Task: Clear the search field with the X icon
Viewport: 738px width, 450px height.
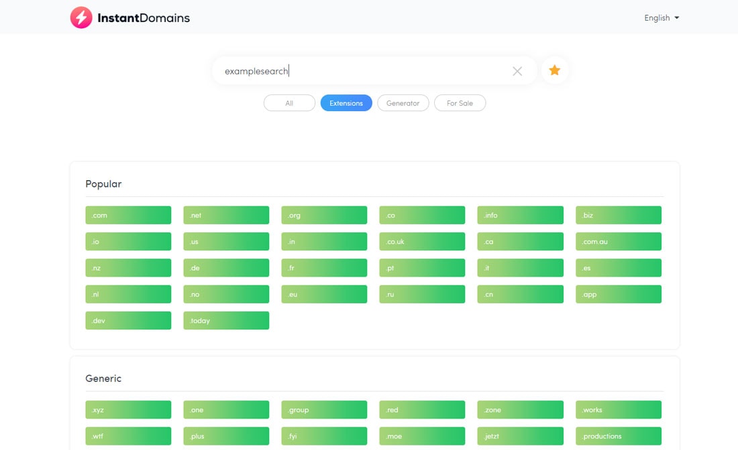Action: click(x=517, y=71)
